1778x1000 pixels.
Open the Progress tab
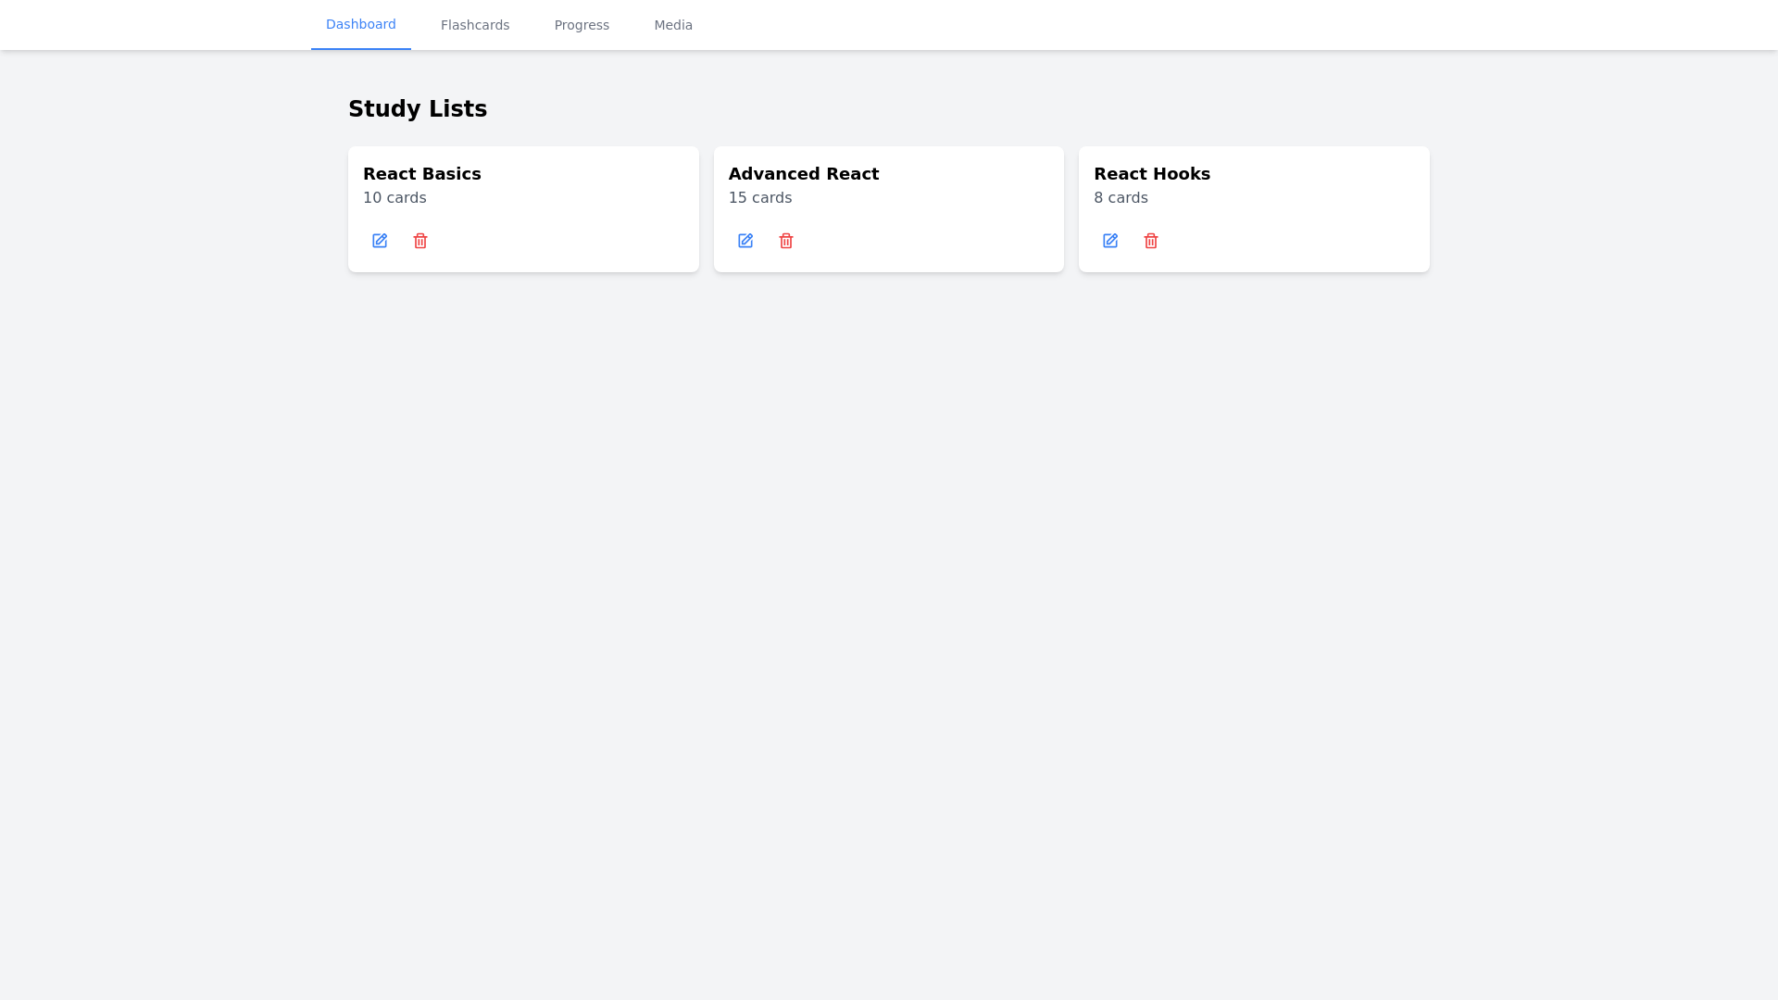(582, 25)
